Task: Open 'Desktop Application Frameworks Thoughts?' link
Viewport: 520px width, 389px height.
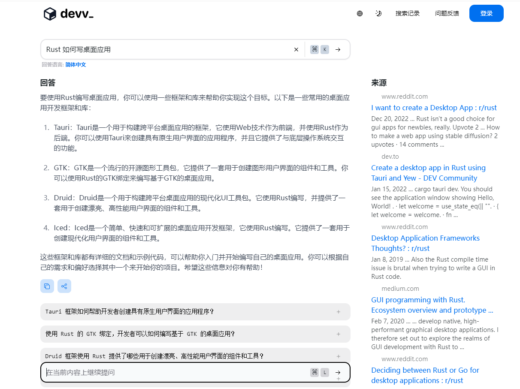Action: click(425, 243)
